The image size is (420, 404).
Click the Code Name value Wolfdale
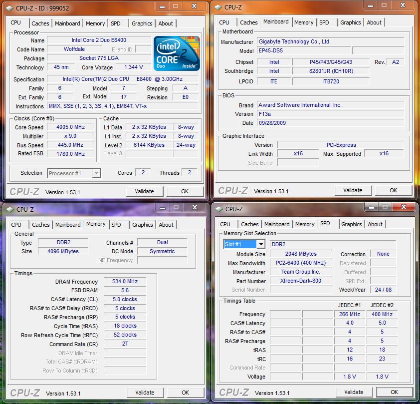[x=74, y=49]
